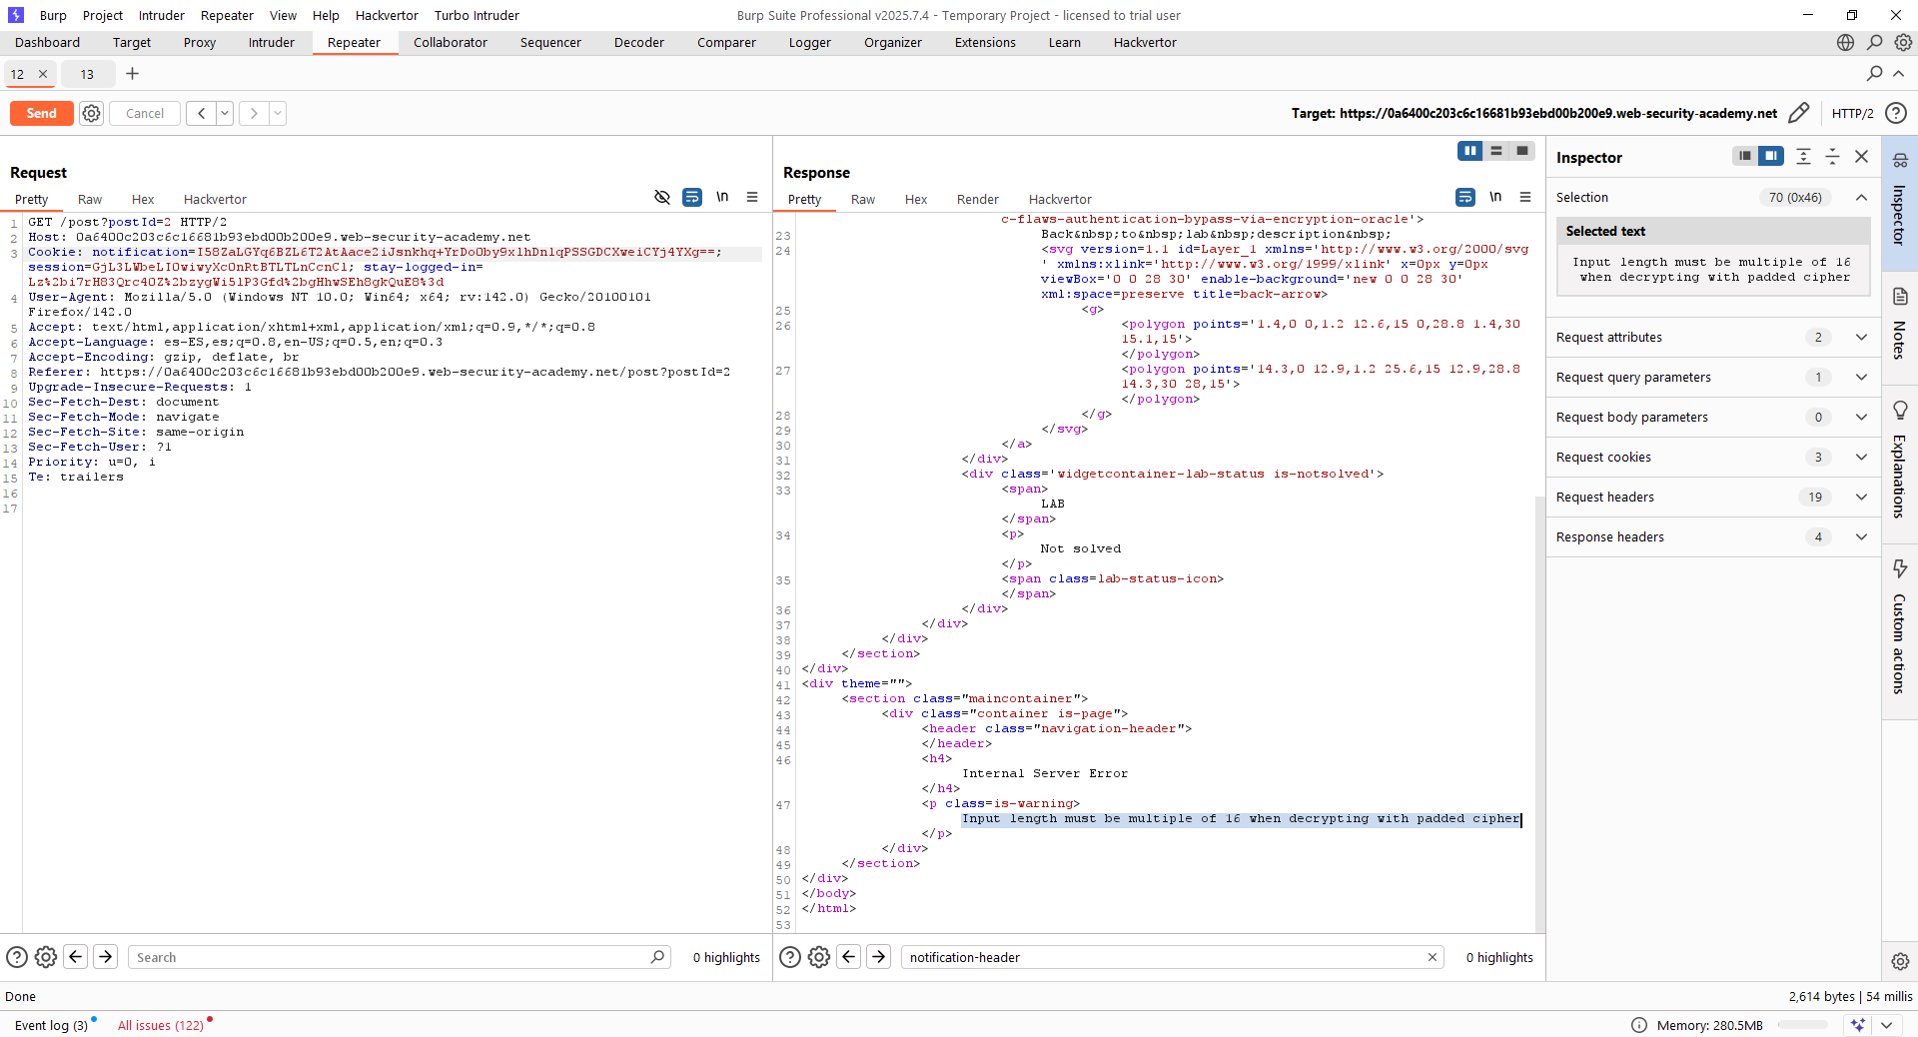Viewport: 1918px width, 1037px height.
Task: Toggle hide non-printable characters eye icon in Request
Action: tap(661, 198)
